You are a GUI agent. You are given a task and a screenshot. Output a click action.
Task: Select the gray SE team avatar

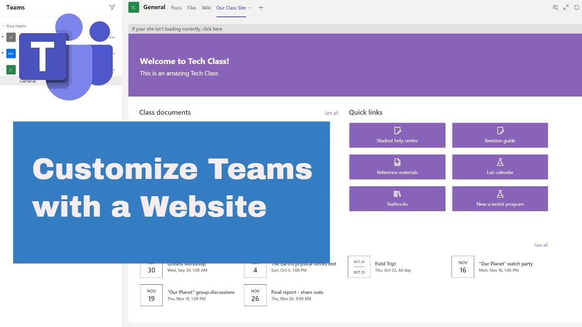[11, 37]
